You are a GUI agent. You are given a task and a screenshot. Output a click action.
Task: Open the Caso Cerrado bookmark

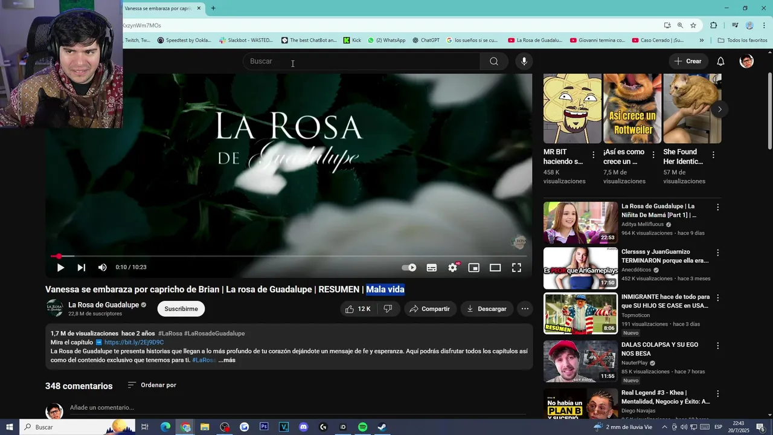pyautogui.click(x=658, y=40)
